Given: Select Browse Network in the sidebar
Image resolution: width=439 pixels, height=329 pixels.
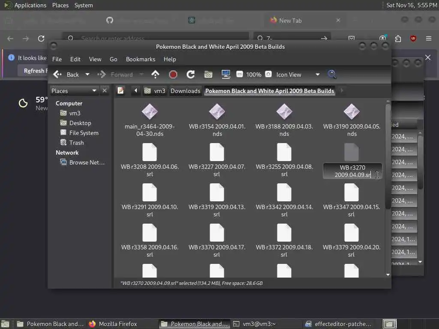Looking at the screenshot, I should tap(83, 162).
